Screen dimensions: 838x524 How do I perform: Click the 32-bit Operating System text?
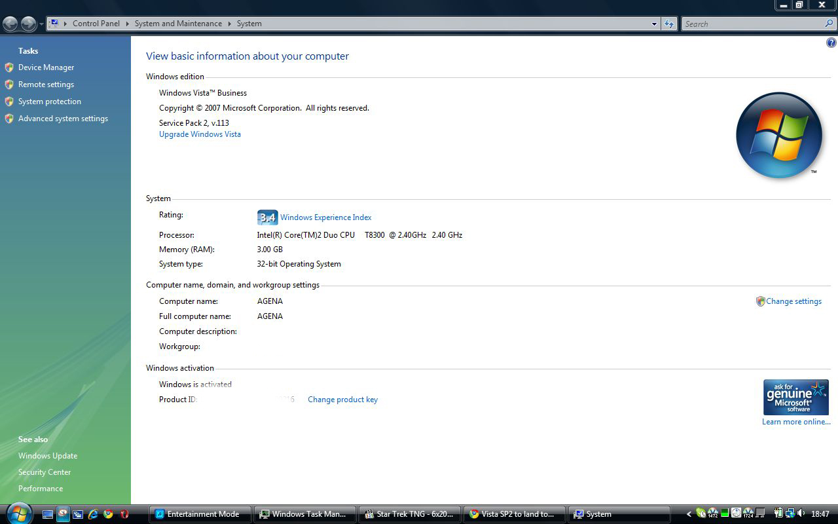point(299,264)
